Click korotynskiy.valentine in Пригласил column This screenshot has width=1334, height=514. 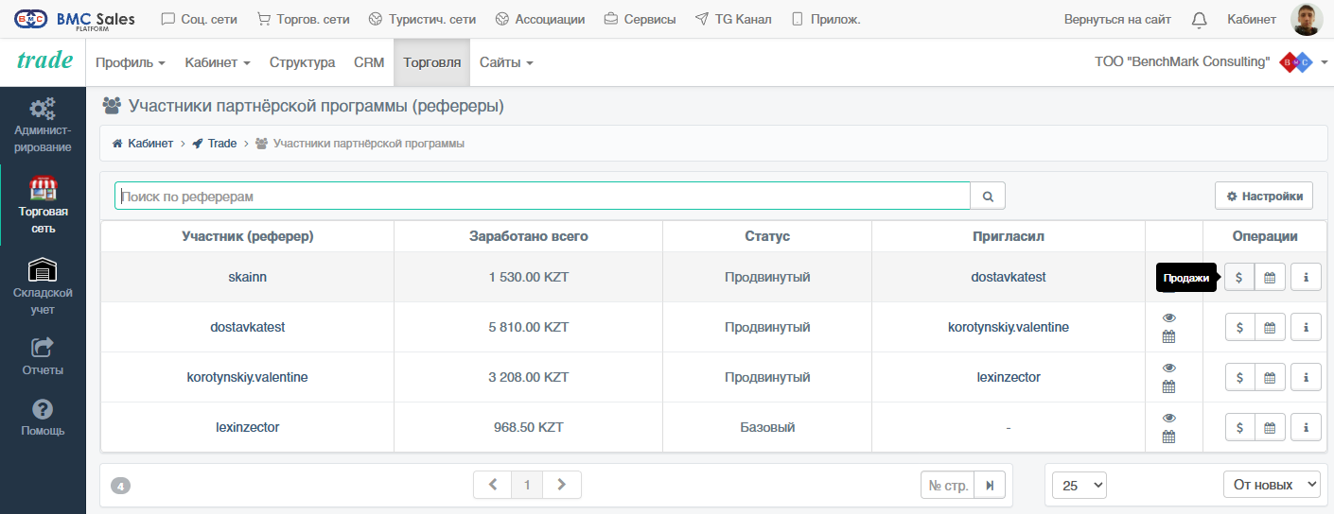click(1009, 327)
